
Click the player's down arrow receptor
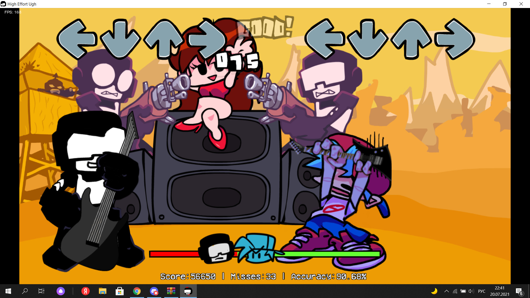[x=367, y=39]
